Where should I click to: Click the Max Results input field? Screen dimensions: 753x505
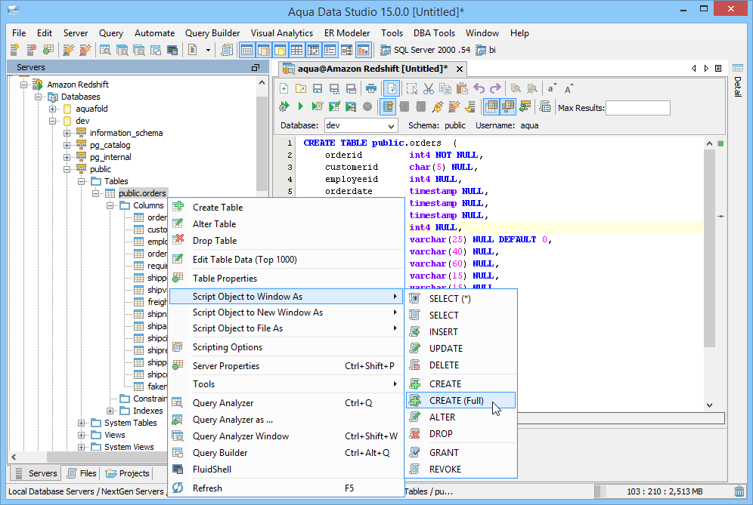pos(638,108)
